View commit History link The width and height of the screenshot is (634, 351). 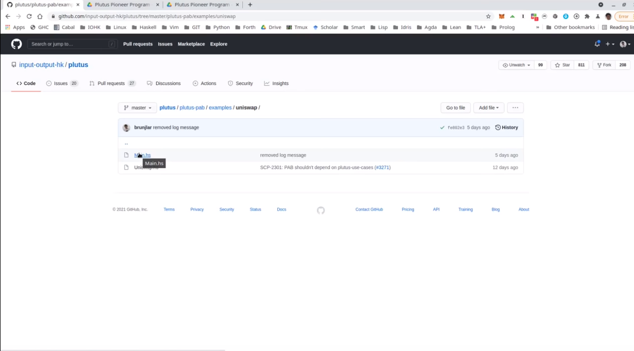[x=507, y=127]
